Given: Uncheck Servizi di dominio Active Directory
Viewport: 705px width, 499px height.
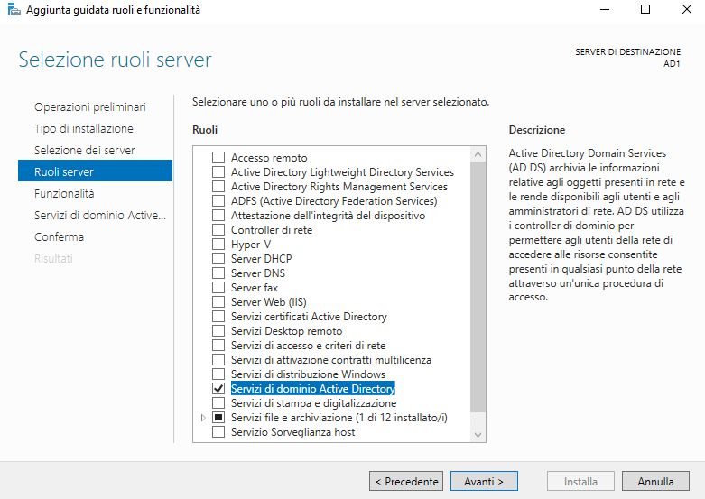Looking at the screenshot, I should coord(218,388).
